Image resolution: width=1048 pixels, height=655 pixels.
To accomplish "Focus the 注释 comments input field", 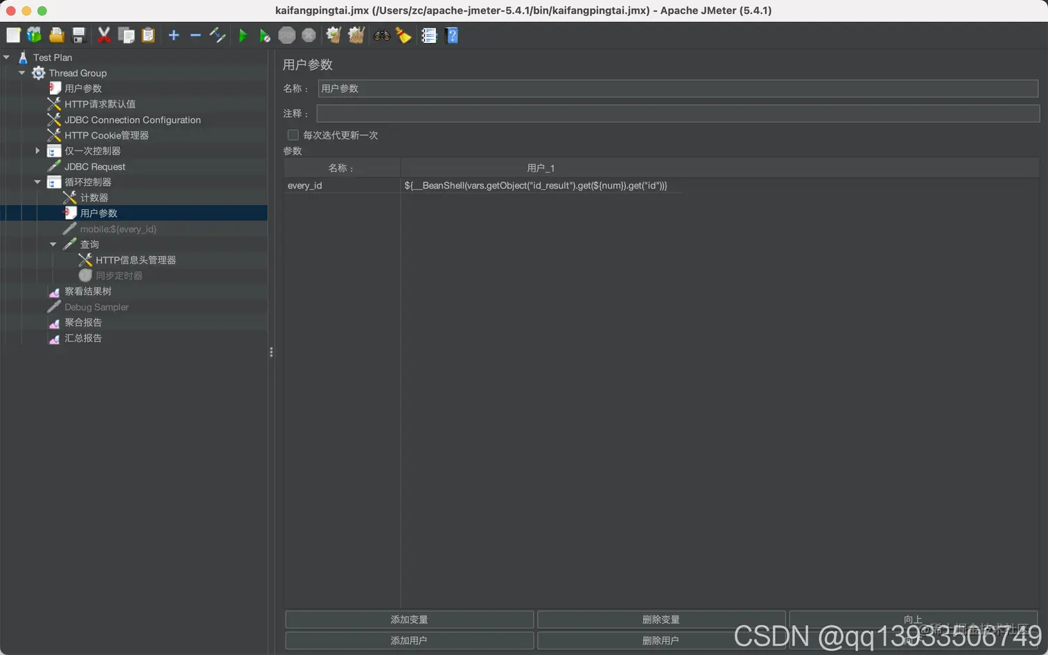I will [x=678, y=113].
